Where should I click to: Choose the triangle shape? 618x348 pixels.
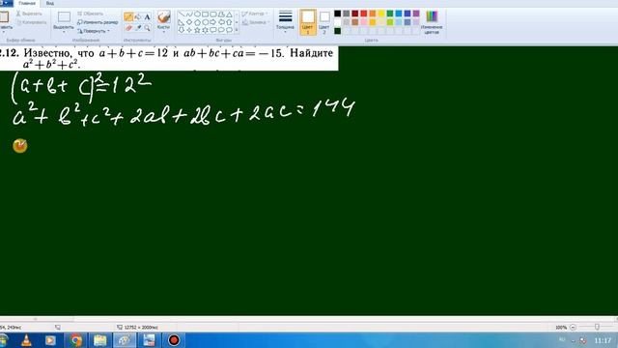click(x=229, y=14)
